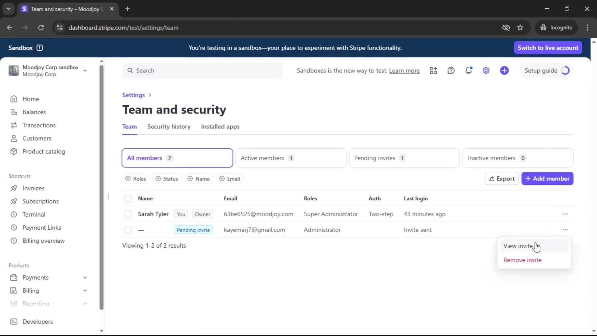Viewport: 597px width, 336px height.
Task: Open the apps grid icon
Action: point(433,71)
